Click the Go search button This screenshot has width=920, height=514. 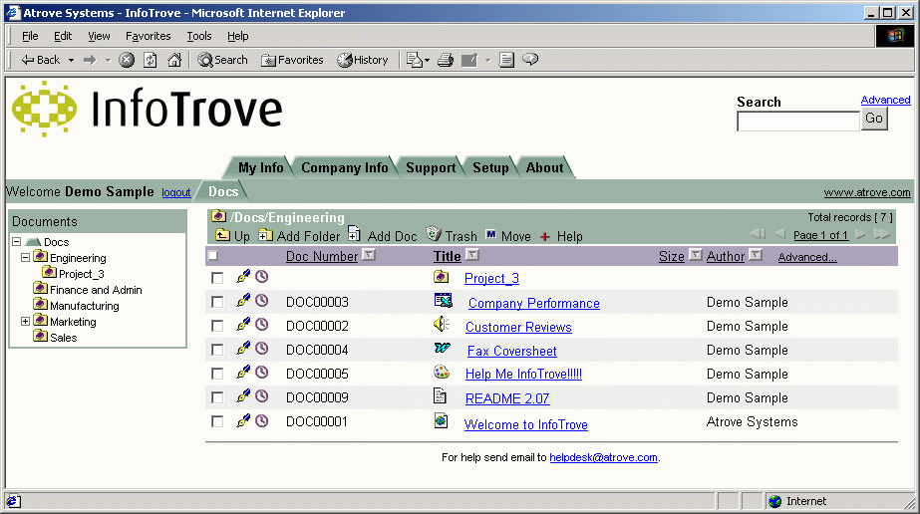(873, 119)
